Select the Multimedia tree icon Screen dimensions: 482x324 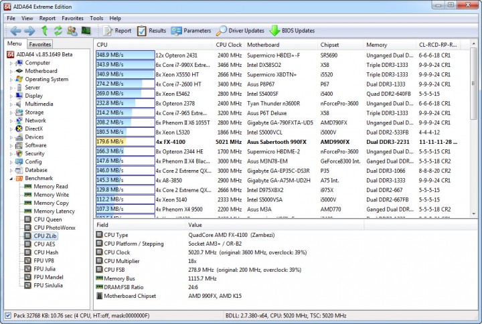[x=19, y=104]
